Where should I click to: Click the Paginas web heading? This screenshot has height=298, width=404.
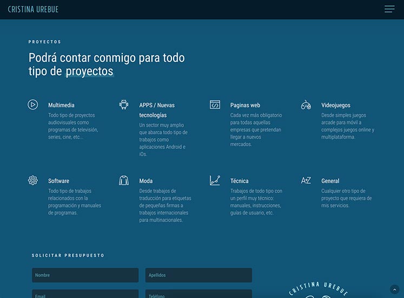pyautogui.click(x=246, y=105)
